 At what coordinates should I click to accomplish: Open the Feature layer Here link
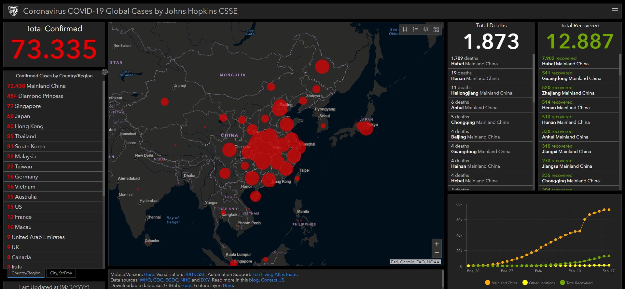pyautogui.click(x=228, y=285)
